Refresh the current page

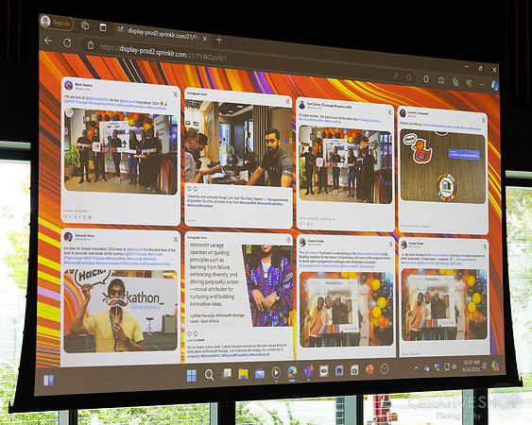click(67, 42)
